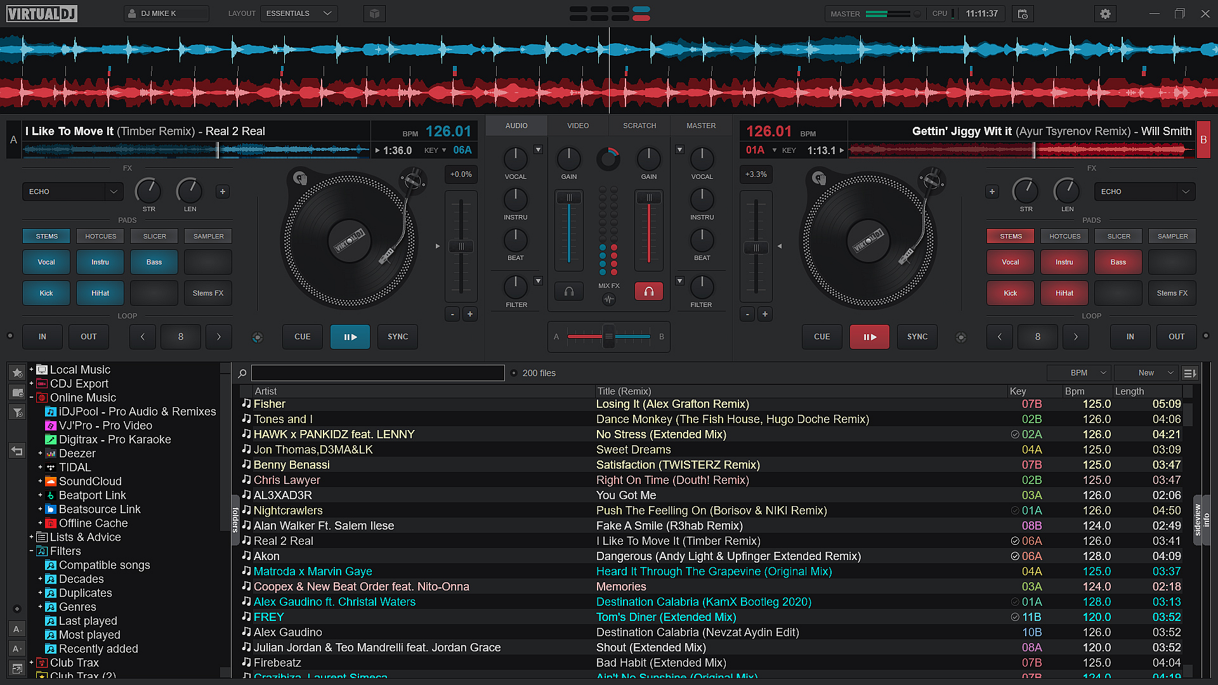Click the search magnifier icon in the browser

point(242,373)
